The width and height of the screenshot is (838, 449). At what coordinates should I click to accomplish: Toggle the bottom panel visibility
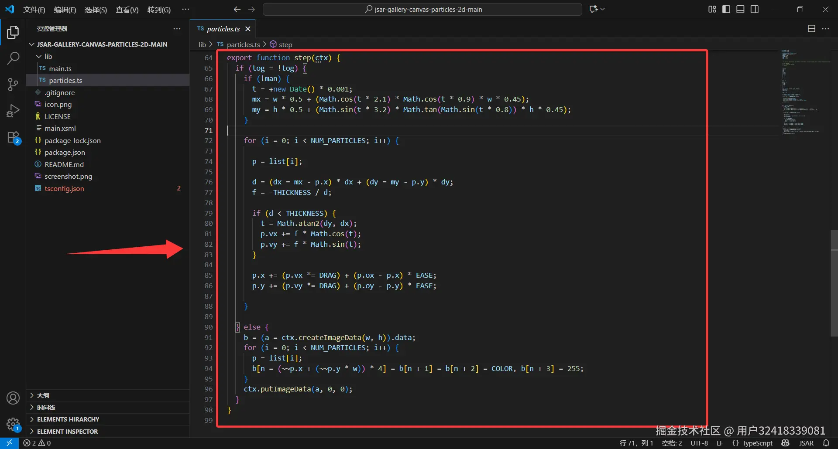tap(740, 9)
